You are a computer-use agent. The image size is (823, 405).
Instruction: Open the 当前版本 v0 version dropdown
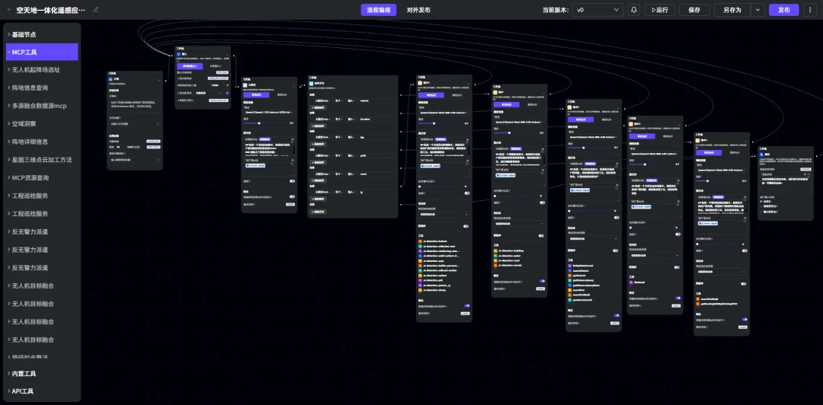pos(598,10)
